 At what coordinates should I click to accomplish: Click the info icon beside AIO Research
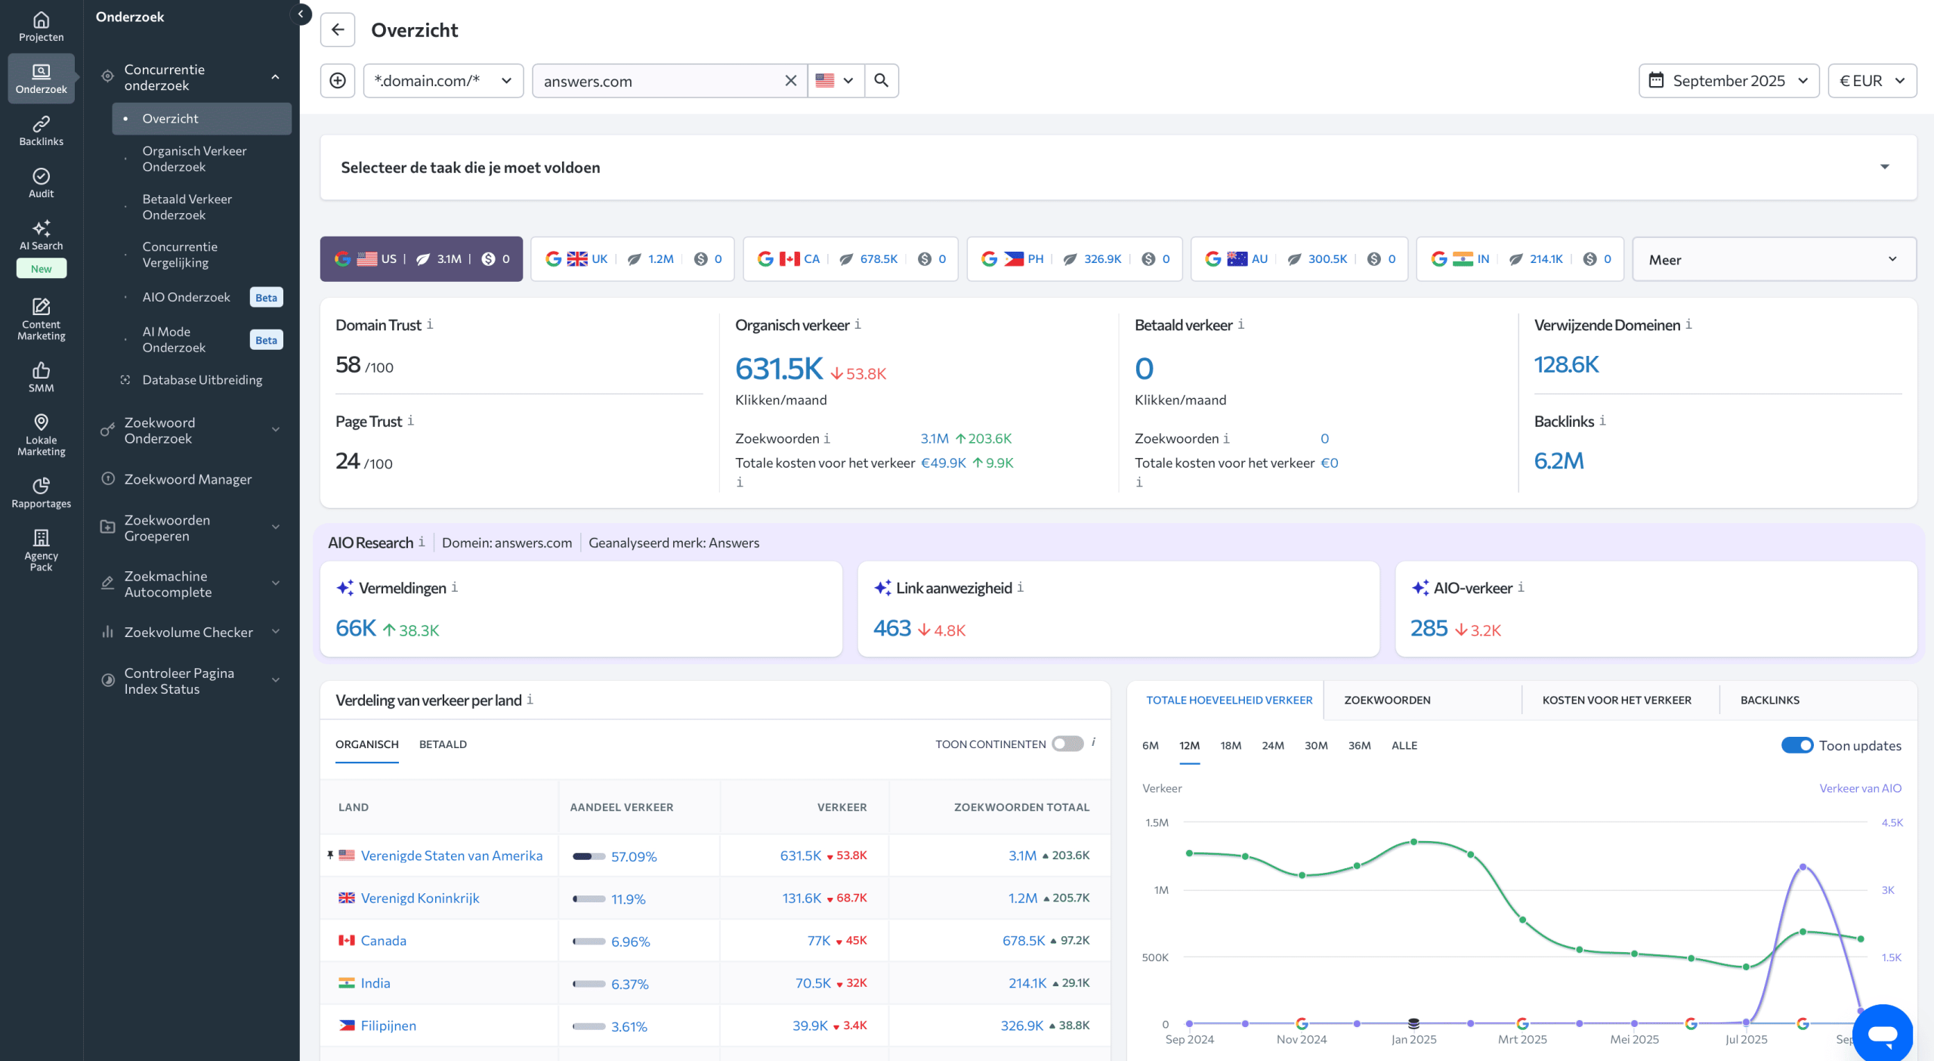click(x=422, y=542)
